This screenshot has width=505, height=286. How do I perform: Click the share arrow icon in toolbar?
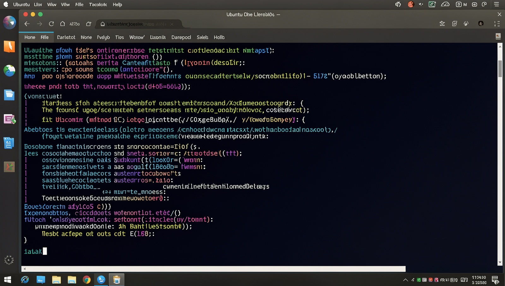pyautogui.click(x=89, y=24)
